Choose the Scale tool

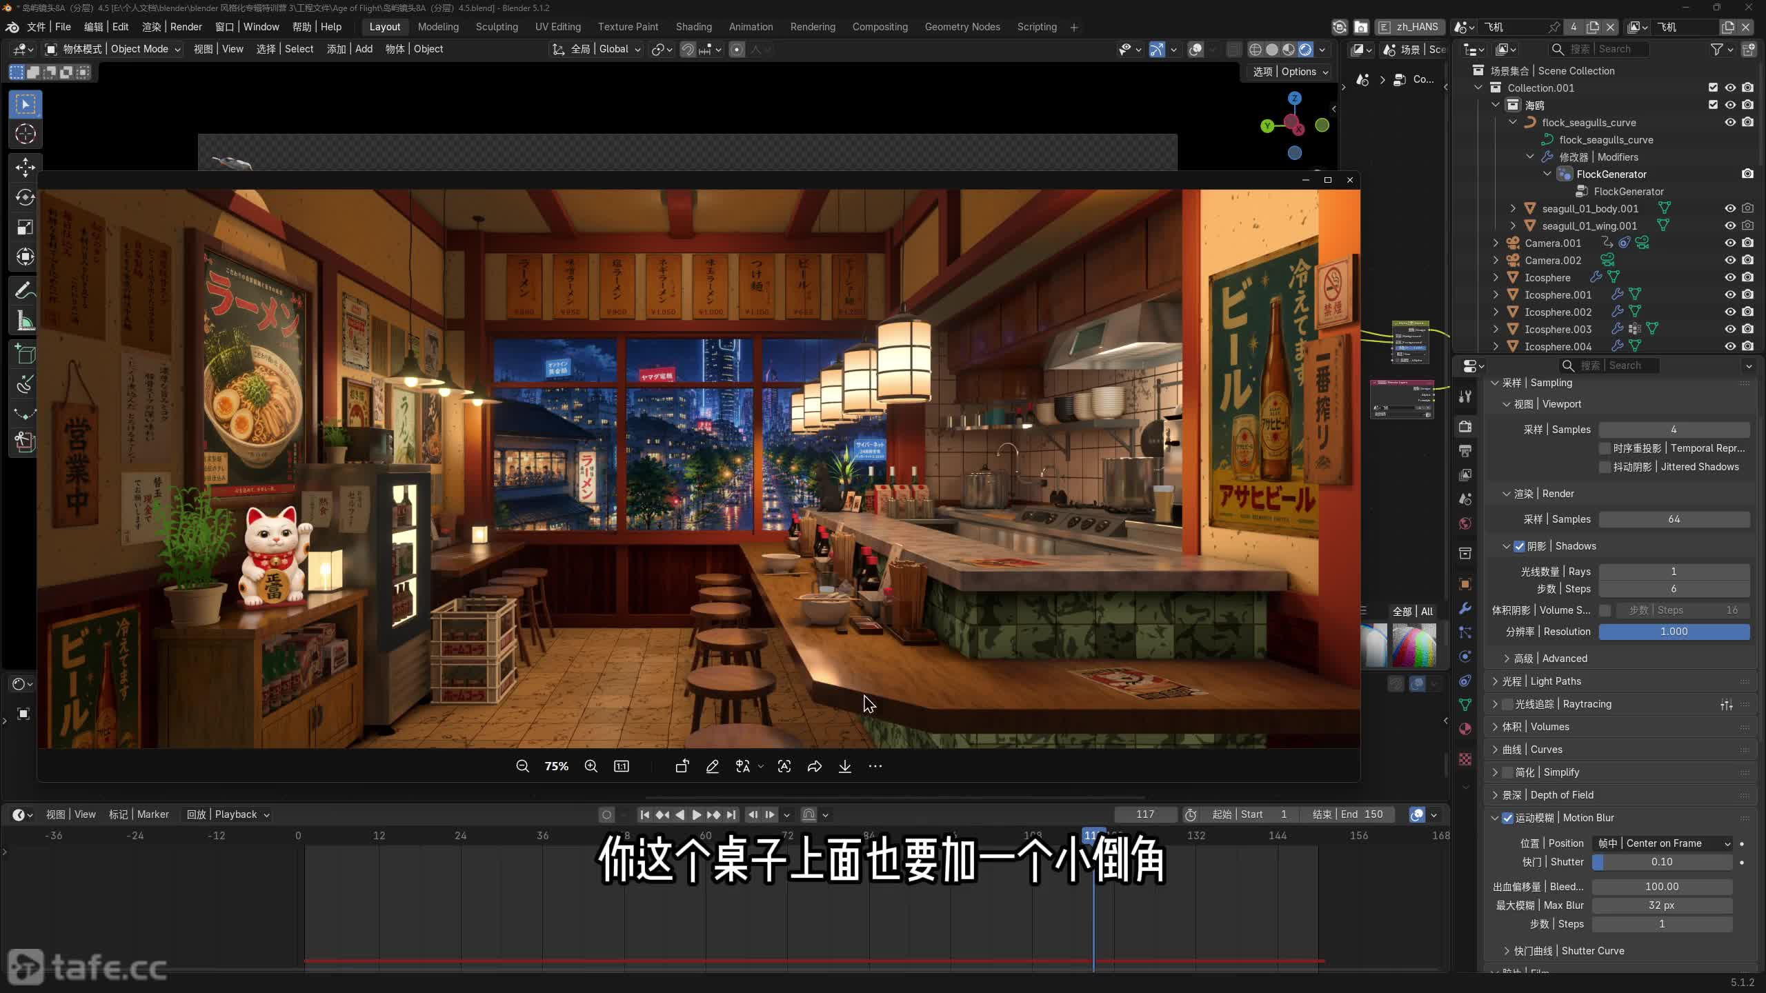[x=26, y=227]
